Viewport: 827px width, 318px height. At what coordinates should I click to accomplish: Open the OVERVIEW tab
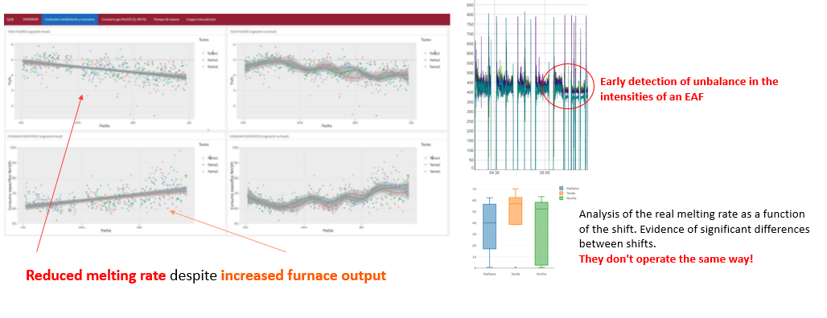[31, 19]
